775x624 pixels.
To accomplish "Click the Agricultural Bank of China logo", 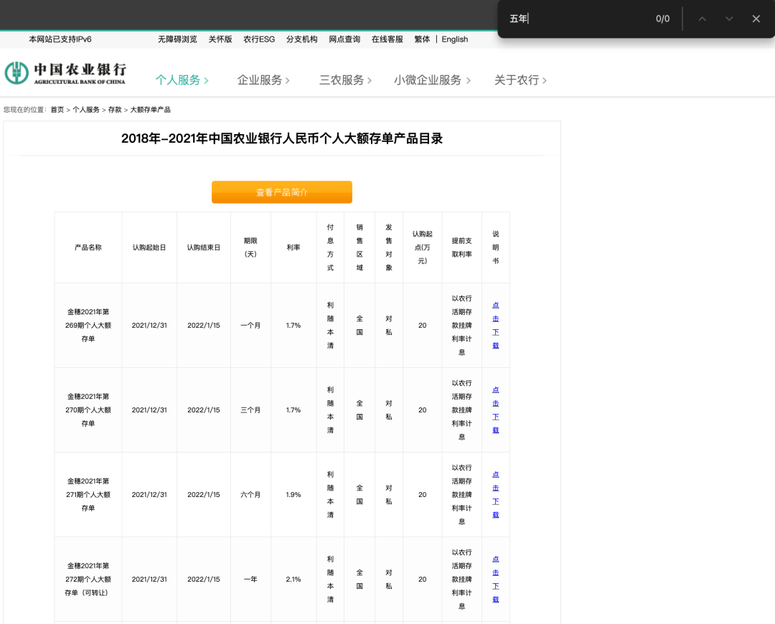I will 66,72.
